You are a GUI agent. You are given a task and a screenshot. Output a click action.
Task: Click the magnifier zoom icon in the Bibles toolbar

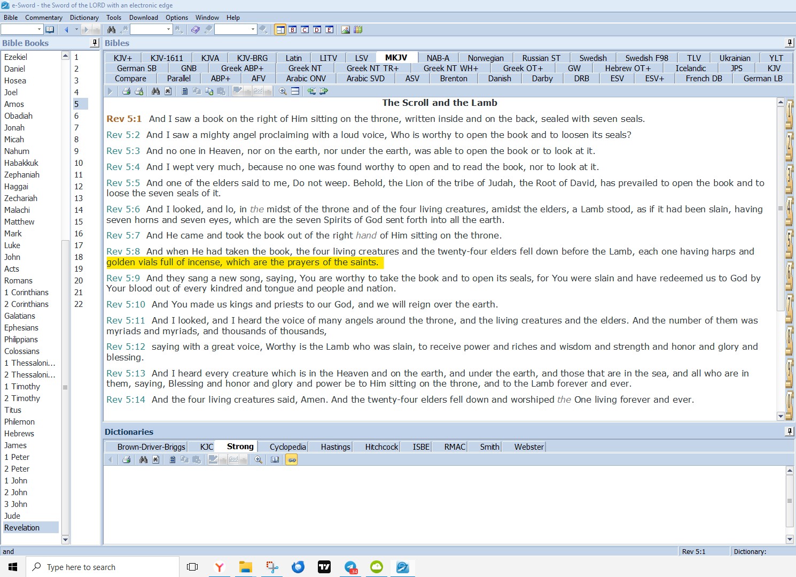coord(283,91)
